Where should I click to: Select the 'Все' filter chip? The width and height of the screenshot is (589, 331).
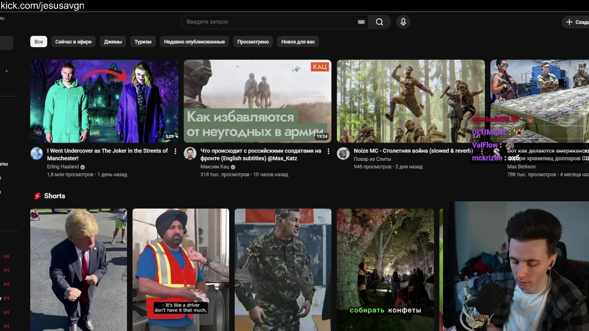[x=39, y=42]
